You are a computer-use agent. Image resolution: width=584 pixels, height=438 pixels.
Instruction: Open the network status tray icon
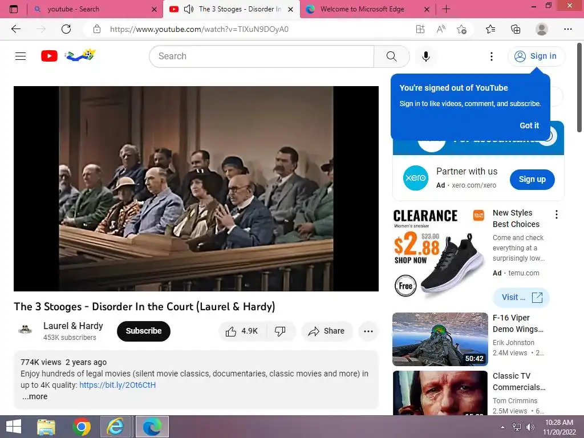pos(517,427)
